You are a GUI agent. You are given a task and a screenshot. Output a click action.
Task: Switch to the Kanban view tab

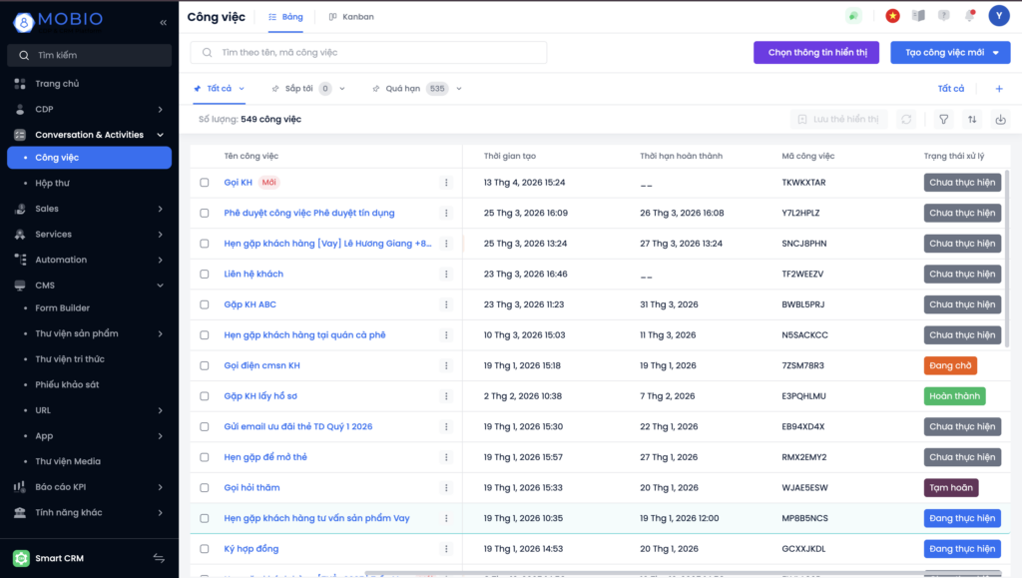coord(351,17)
